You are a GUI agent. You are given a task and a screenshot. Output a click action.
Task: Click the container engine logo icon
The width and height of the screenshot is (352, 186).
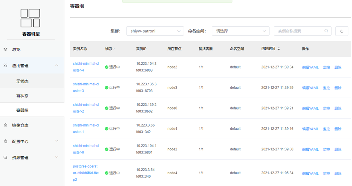[x=30, y=18]
